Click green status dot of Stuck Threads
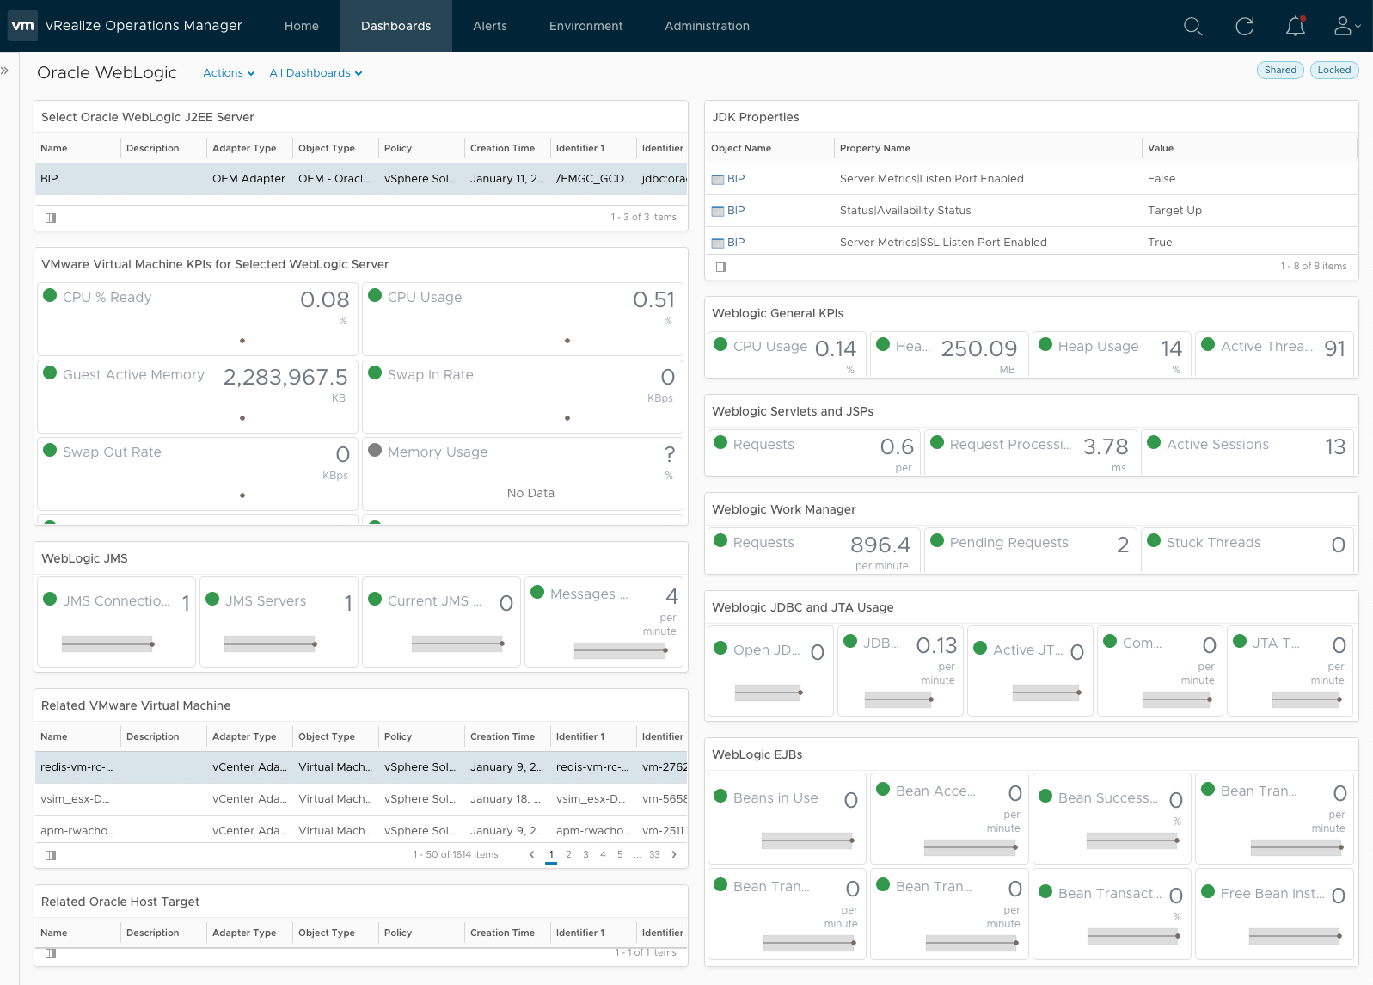The image size is (1373, 985). coord(1154,540)
